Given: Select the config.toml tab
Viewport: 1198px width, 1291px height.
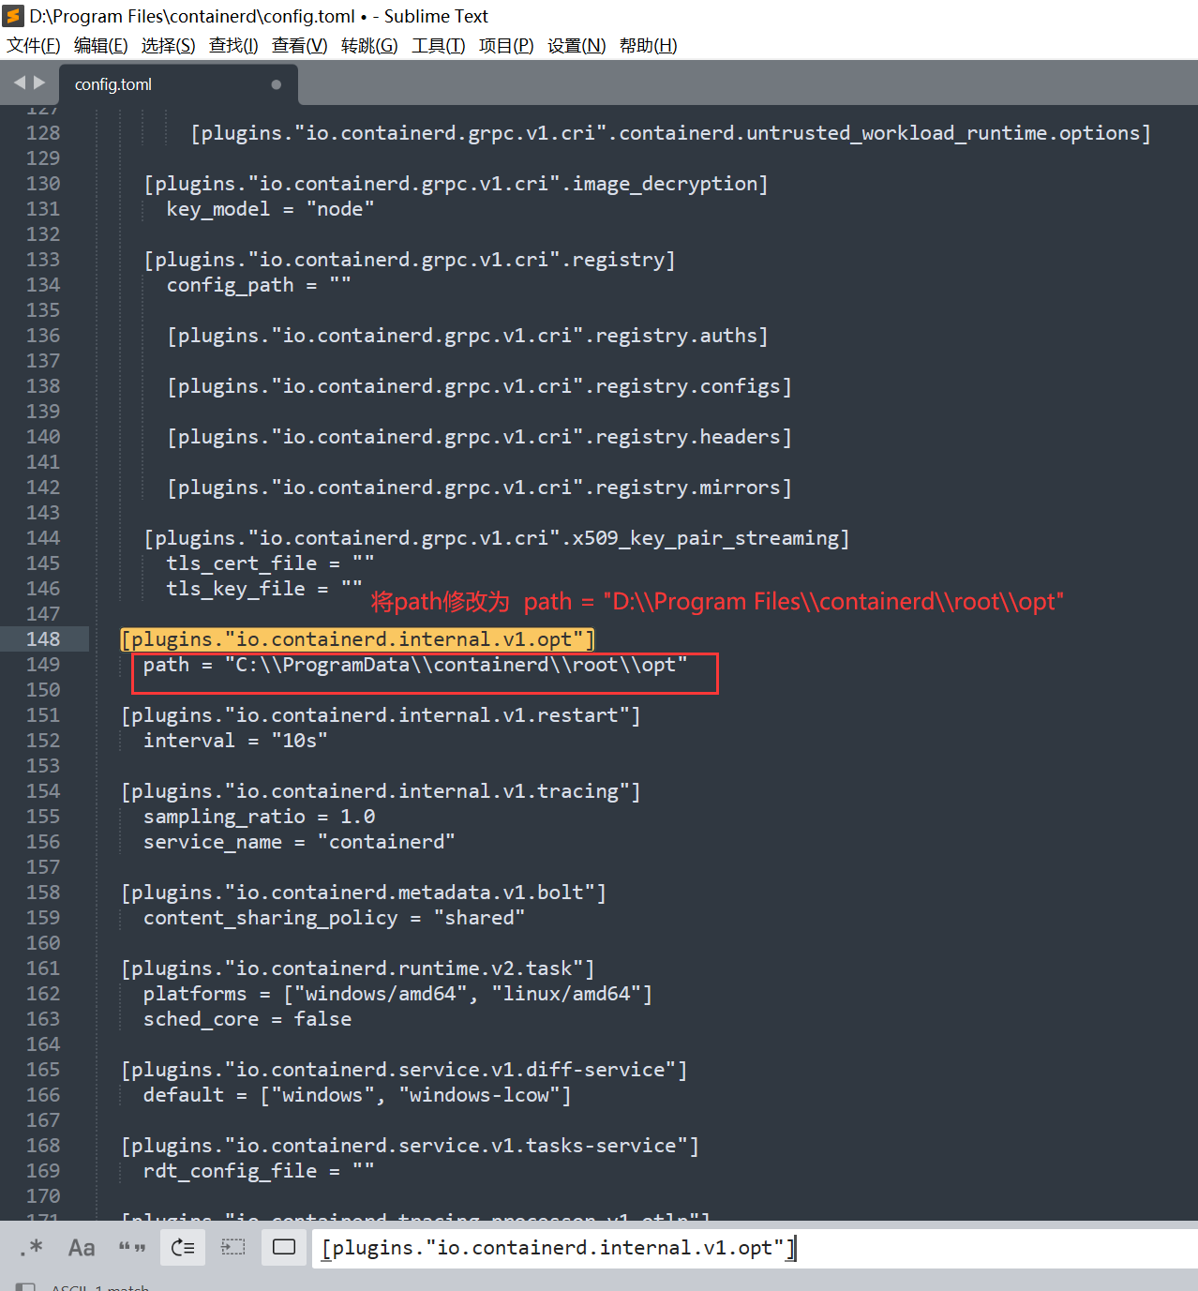Looking at the screenshot, I should [112, 83].
